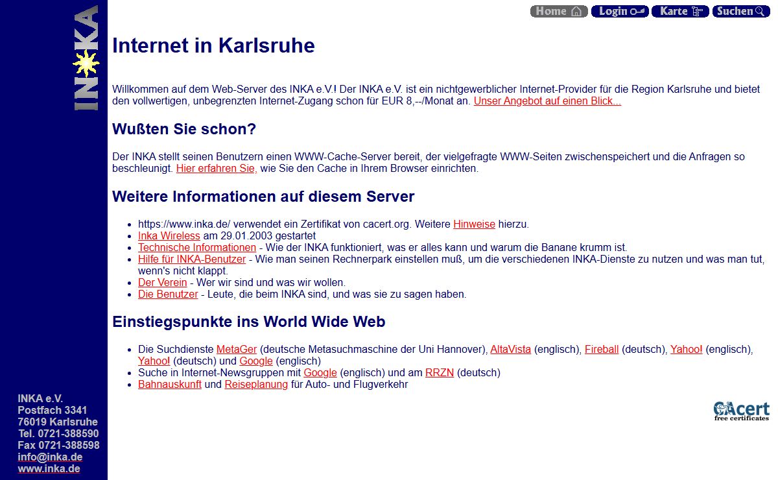Click the INKA logo in the sidebar
The height and width of the screenshot is (480, 778).
click(x=86, y=58)
